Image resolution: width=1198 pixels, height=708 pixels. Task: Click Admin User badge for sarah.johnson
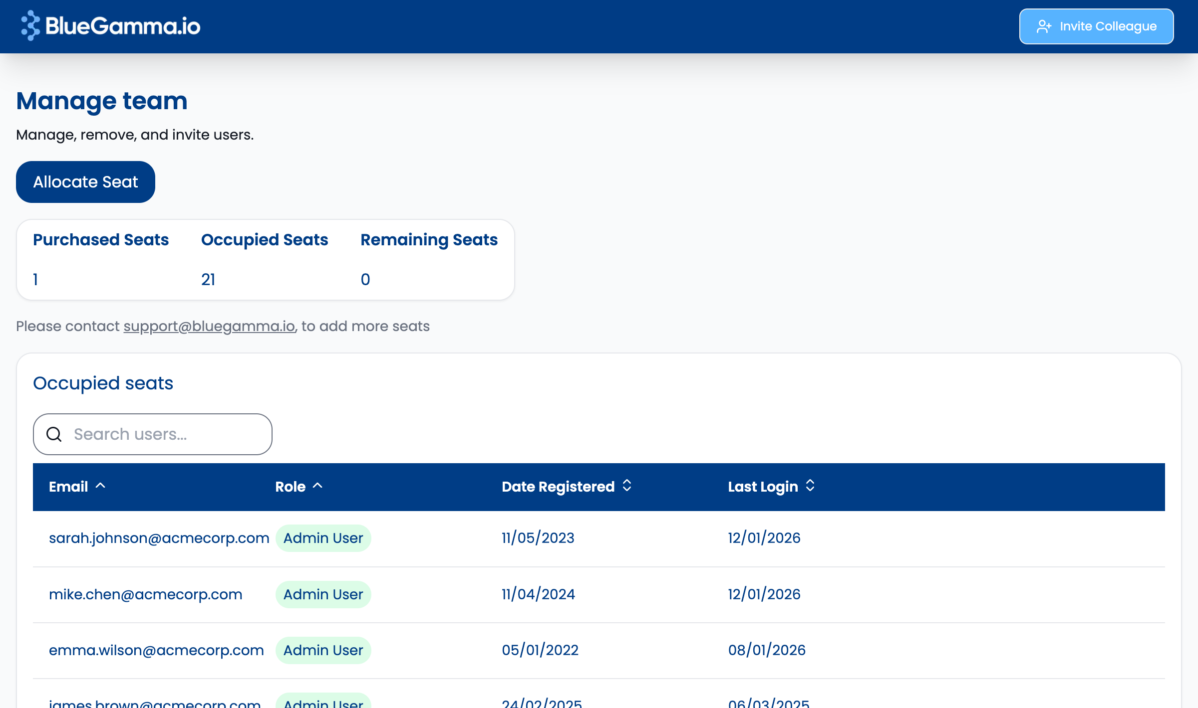click(323, 538)
